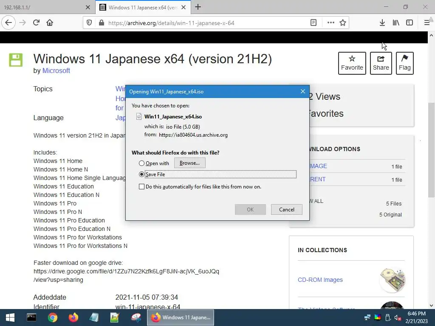The height and width of the screenshot is (326, 435).
Task: Flag this archive item
Action: 405,63
